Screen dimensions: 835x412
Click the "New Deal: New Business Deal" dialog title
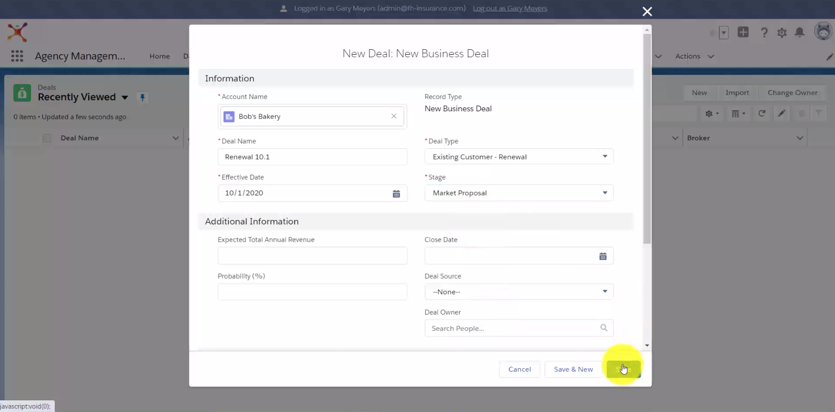click(x=416, y=54)
